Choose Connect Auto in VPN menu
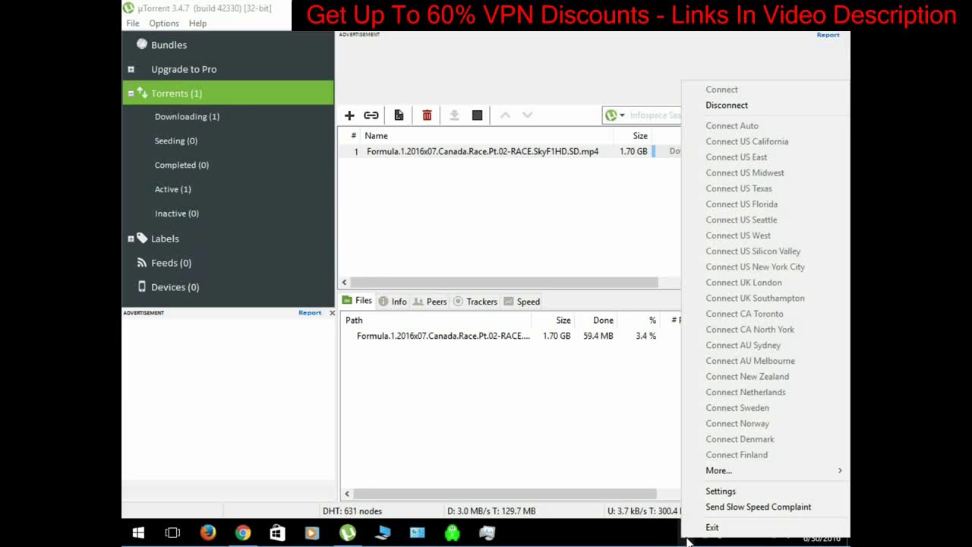Viewport: 972px width, 547px height. point(732,126)
